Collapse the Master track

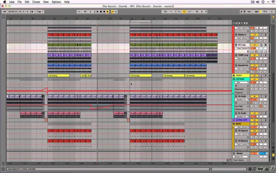(234, 153)
